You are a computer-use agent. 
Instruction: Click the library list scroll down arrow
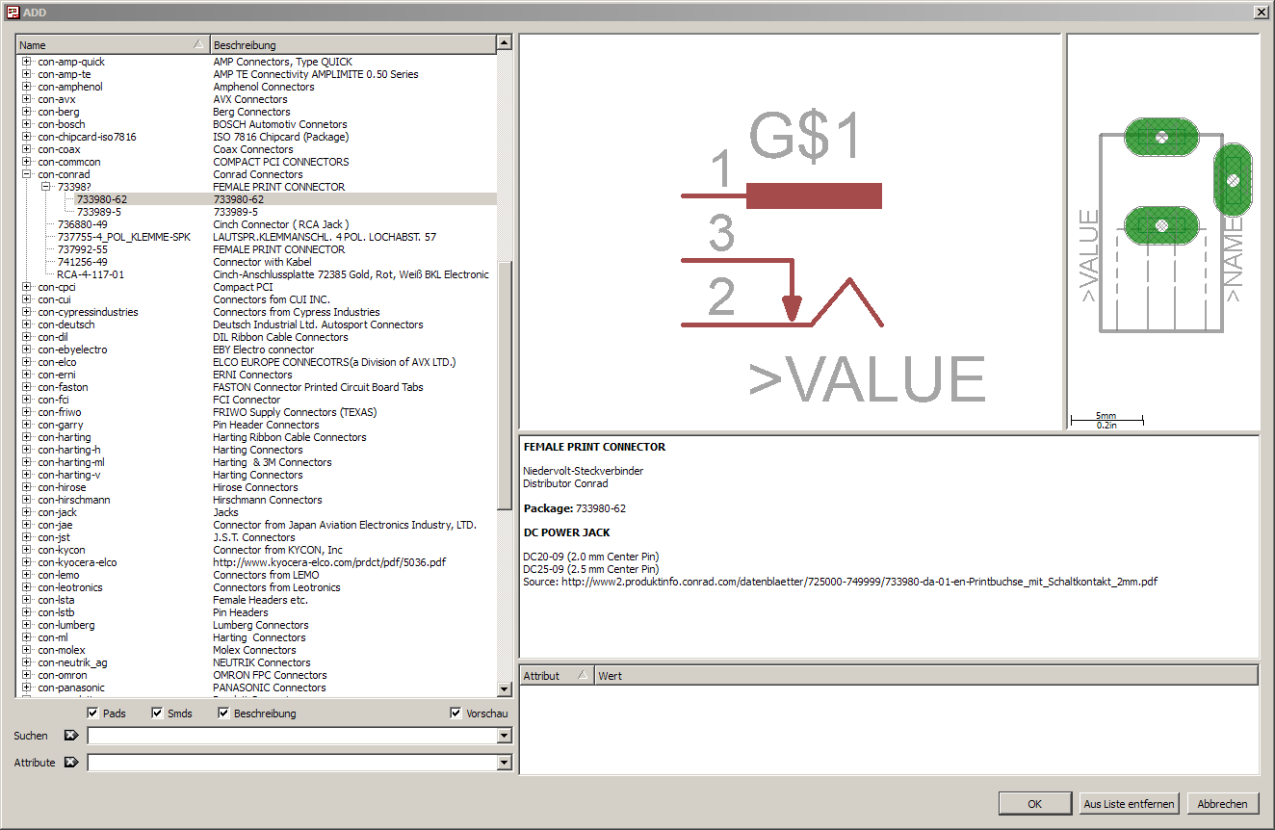[x=504, y=688]
